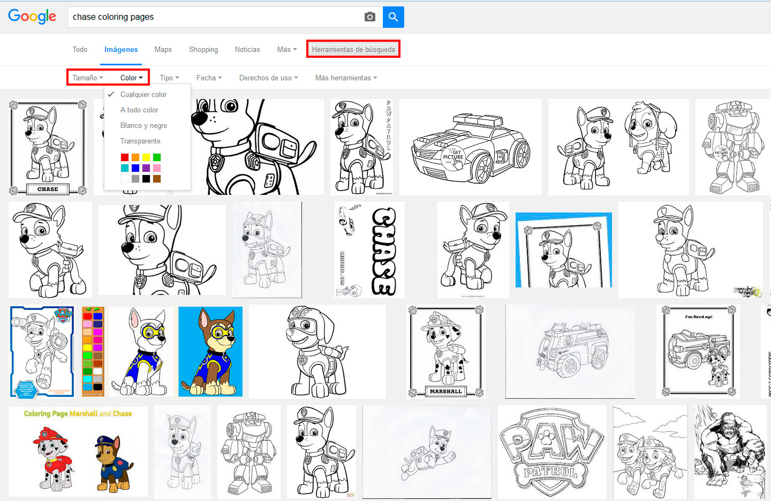Open the Tipo filter dropdown

click(170, 78)
